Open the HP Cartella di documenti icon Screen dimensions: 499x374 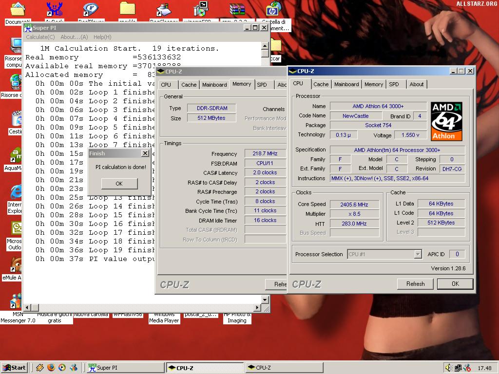pos(273,9)
